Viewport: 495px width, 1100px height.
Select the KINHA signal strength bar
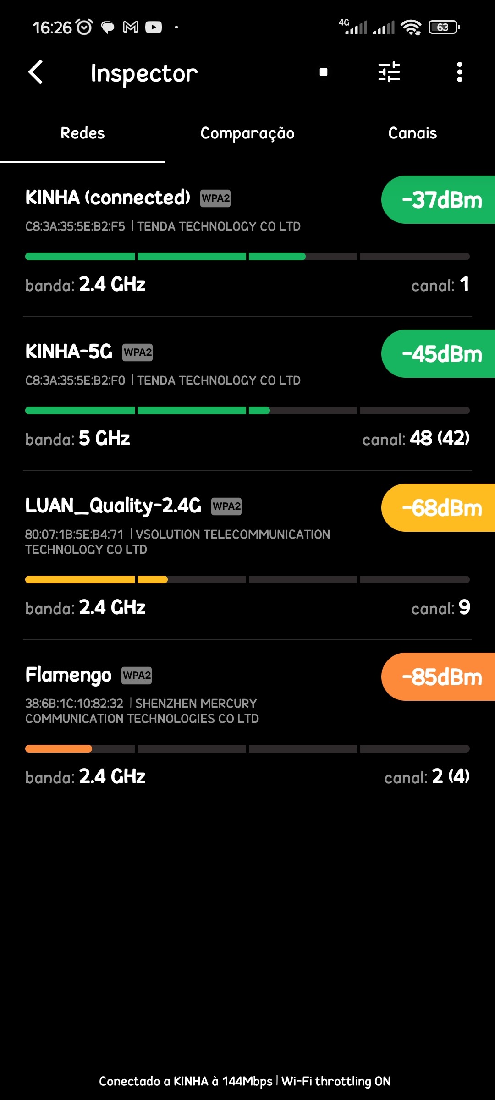pos(247,257)
